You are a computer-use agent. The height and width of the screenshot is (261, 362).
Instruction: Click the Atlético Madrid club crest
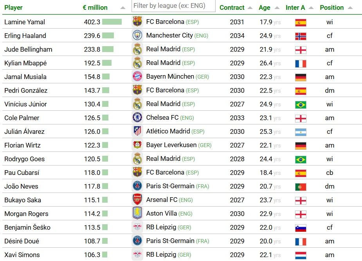pos(137,131)
